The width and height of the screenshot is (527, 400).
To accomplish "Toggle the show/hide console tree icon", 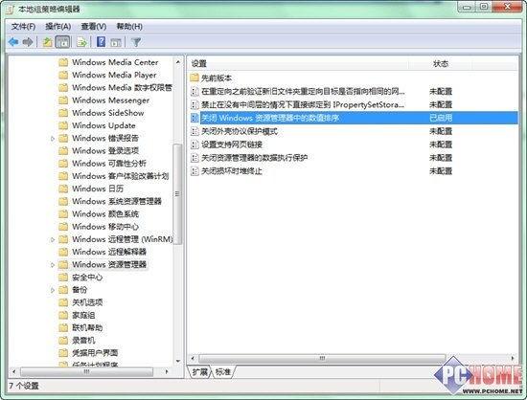I will (x=62, y=42).
